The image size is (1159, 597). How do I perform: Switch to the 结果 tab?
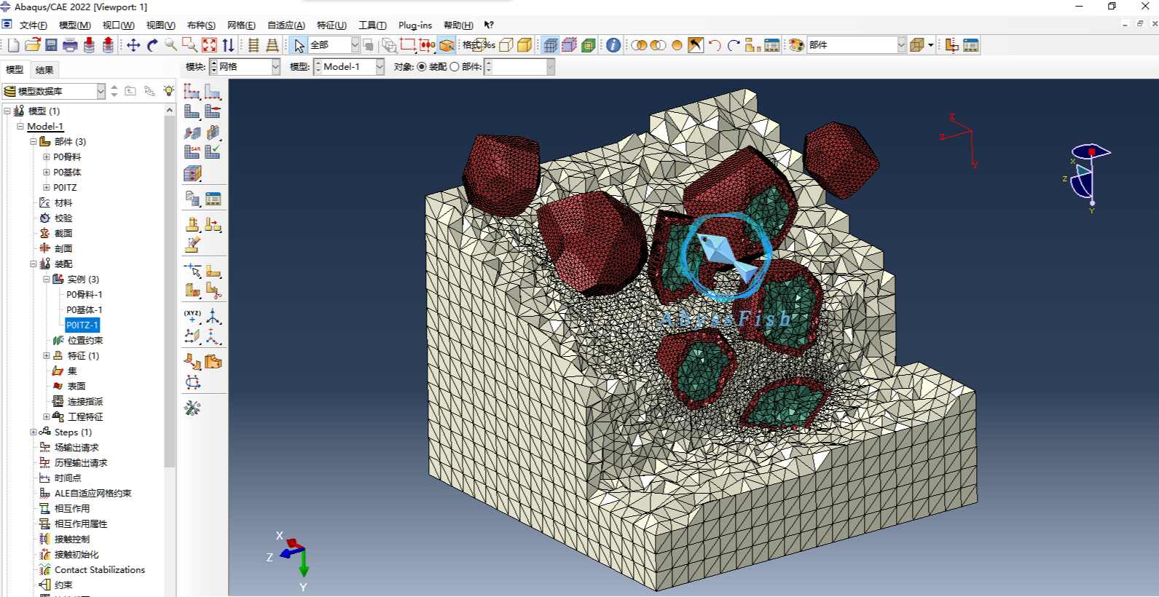[x=44, y=70]
